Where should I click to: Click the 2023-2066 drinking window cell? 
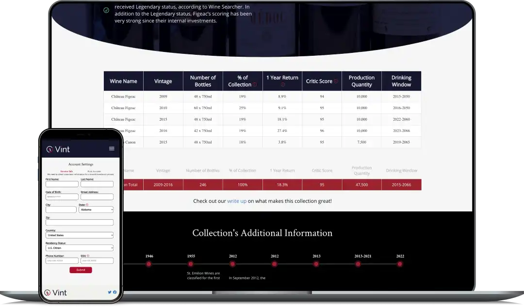(x=401, y=130)
